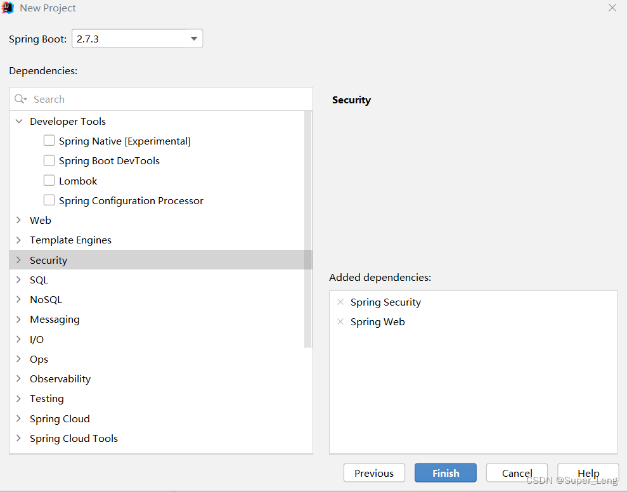Expand the NoSQL category

(x=19, y=299)
